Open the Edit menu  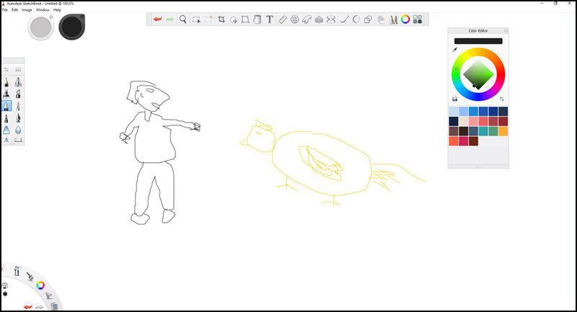[x=14, y=10]
